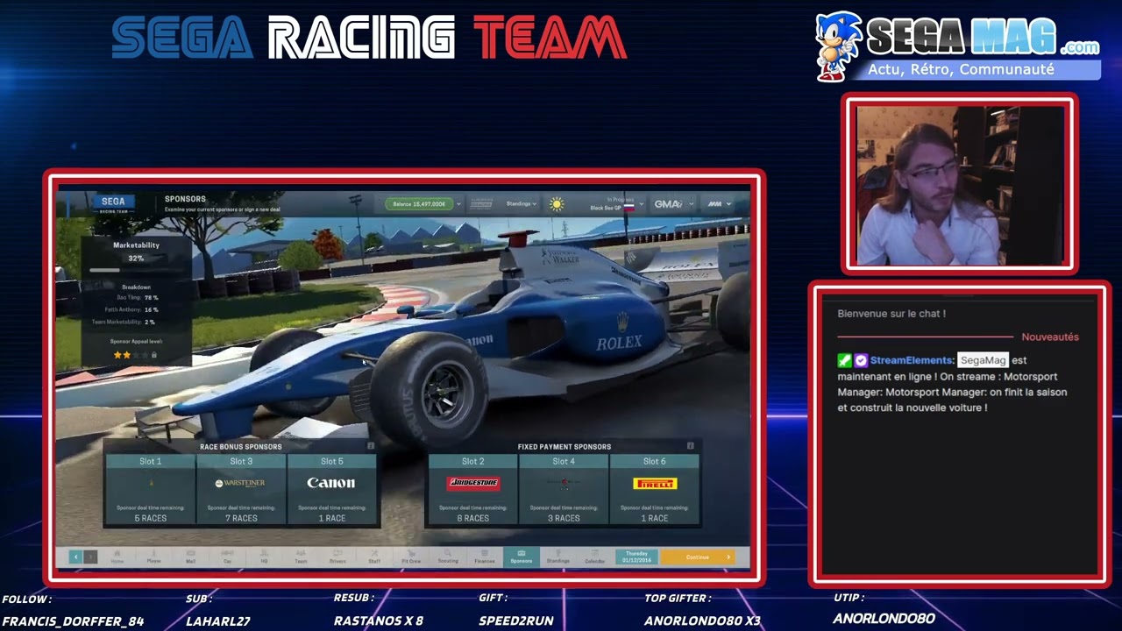This screenshot has height=631, width=1122.
Task: Click the SEGA Racing Team logo badge
Action: point(112,204)
